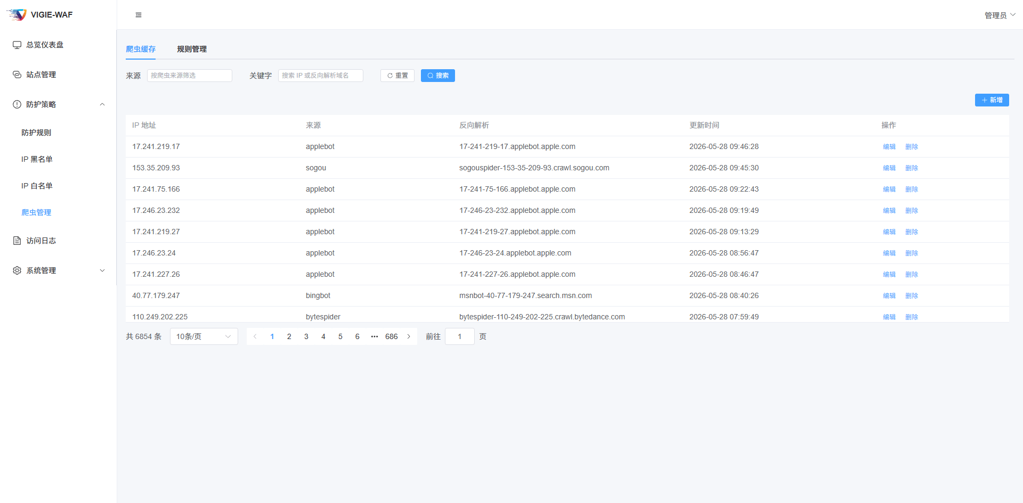Open IP 黑名单 page

click(58, 159)
